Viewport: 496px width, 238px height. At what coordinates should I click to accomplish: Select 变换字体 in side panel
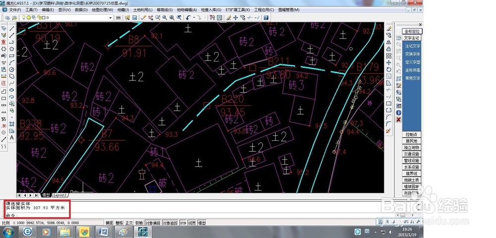(413, 54)
